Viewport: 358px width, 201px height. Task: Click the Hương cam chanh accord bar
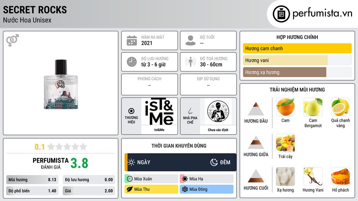(x=297, y=48)
